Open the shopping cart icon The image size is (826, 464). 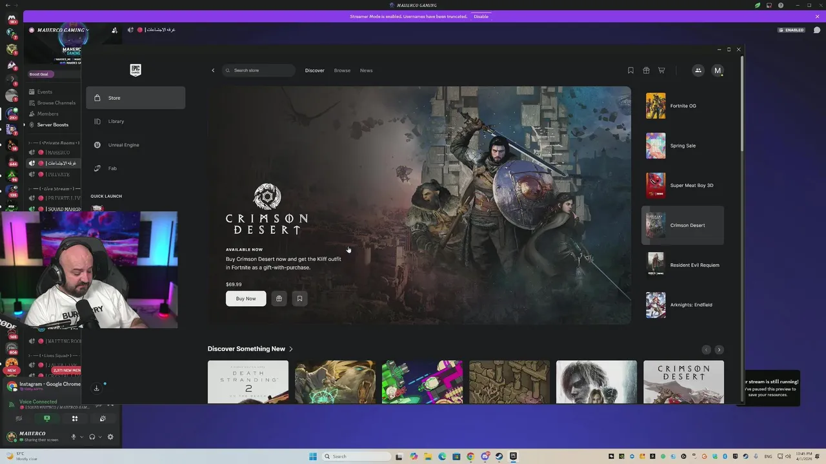coord(661,70)
